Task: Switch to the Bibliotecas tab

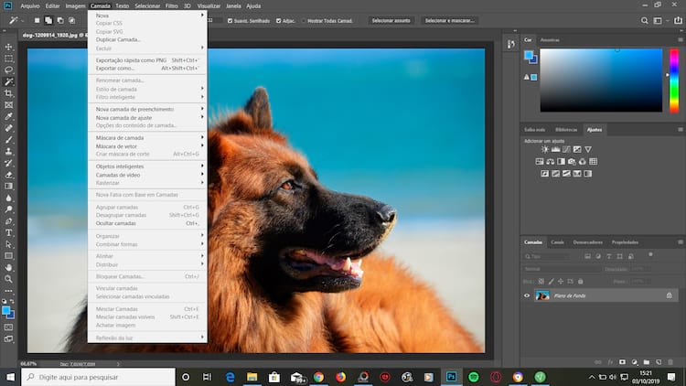Action: tap(566, 130)
